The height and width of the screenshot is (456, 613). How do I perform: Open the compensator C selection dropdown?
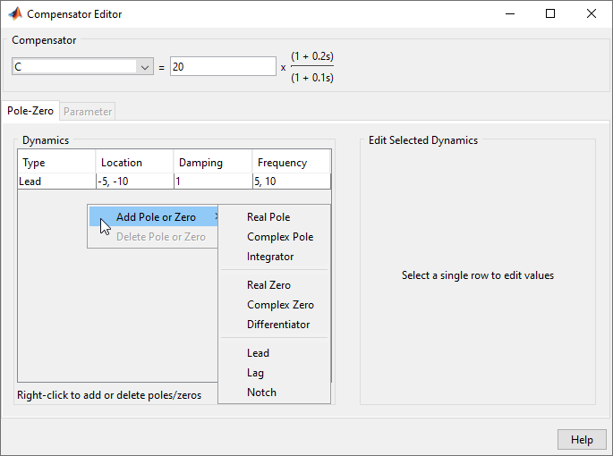click(144, 67)
